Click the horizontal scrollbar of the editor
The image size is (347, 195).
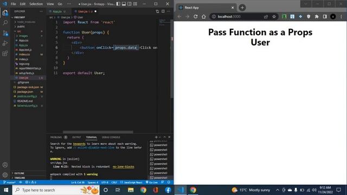coord(98,132)
